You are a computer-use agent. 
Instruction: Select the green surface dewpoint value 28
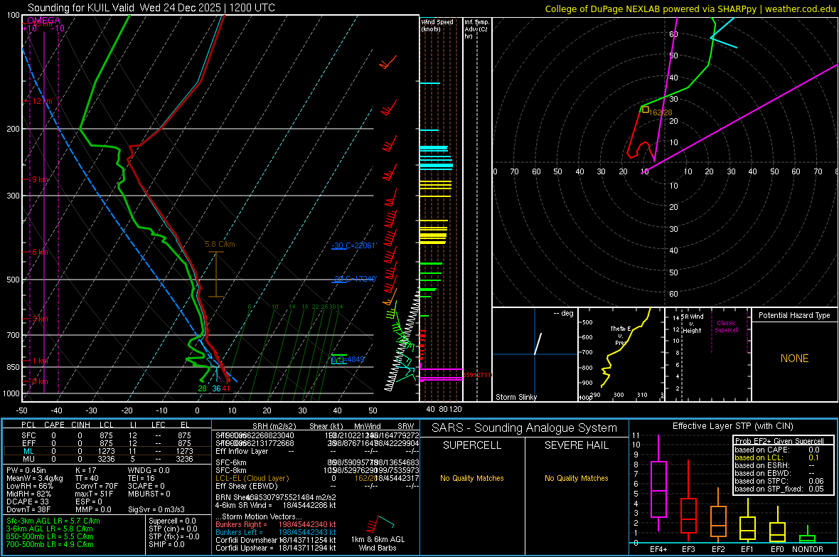(202, 388)
